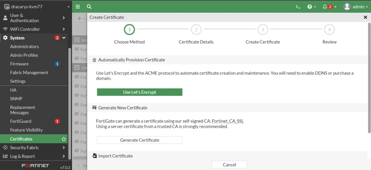Image resolution: width=371 pixels, height=170 pixels.
Task: Click the admin user avatar icon
Action: 347,7
